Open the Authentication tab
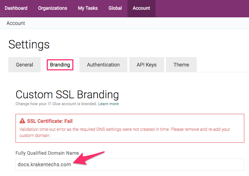 pos(103,65)
